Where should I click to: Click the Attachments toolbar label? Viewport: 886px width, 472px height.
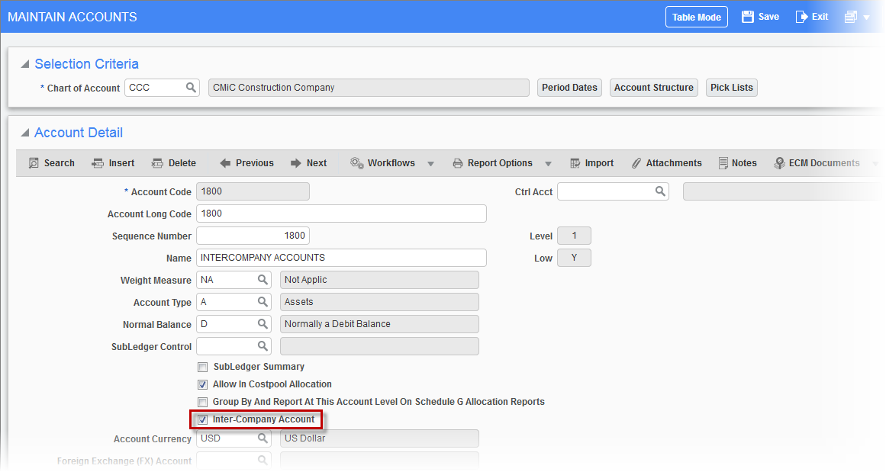674,163
